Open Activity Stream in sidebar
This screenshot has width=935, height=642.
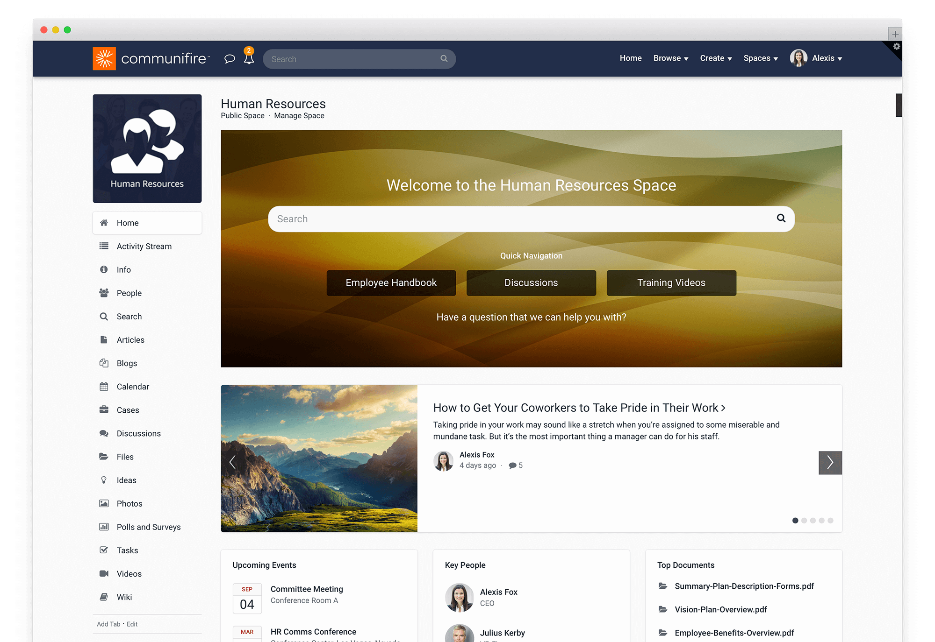point(144,246)
